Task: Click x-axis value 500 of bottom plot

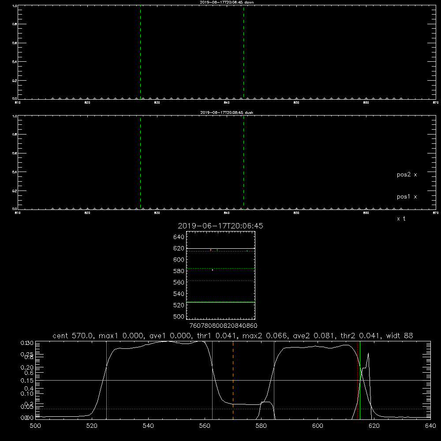Action: 35,426
